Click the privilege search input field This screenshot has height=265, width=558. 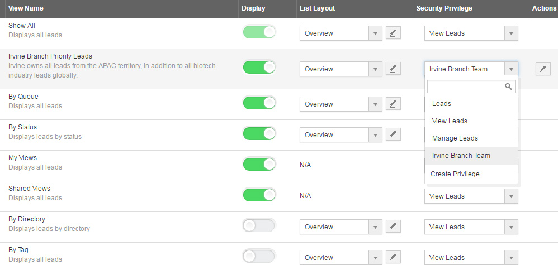[x=465, y=86]
